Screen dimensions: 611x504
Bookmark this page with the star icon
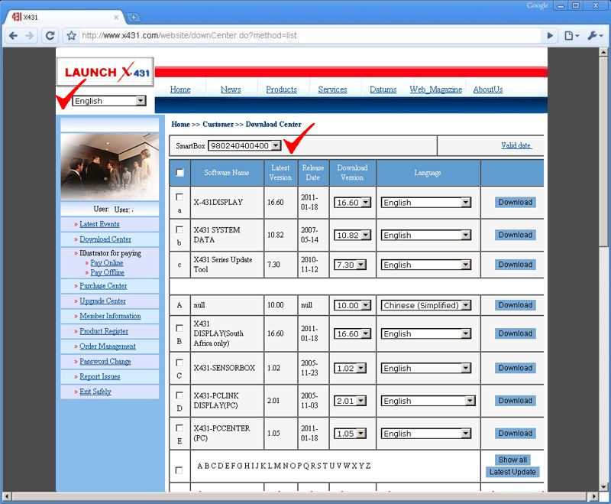click(71, 36)
